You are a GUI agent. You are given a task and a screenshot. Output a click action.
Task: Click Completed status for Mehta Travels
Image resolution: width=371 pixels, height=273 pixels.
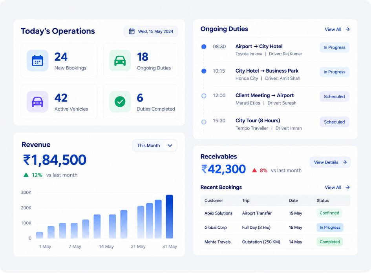330,242
